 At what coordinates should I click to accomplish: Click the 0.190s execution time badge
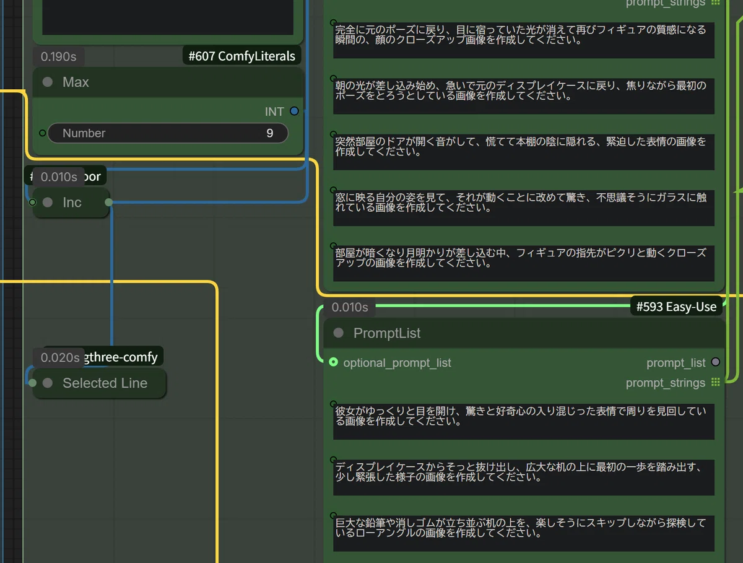tap(58, 56)
